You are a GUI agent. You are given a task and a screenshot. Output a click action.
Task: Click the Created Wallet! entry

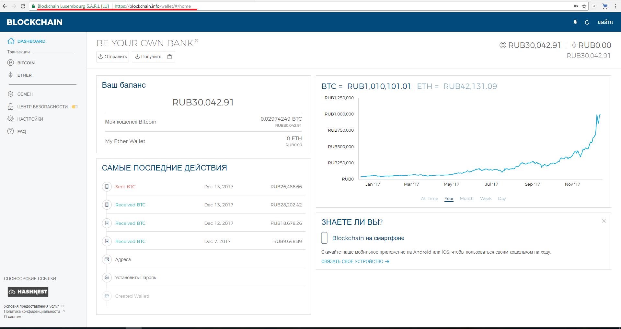coord(132,296)
